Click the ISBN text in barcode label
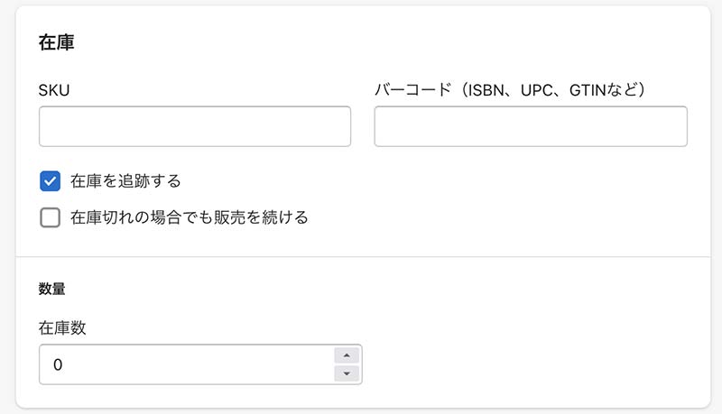This screenshot has width=722, height=414. click(488, 90)
